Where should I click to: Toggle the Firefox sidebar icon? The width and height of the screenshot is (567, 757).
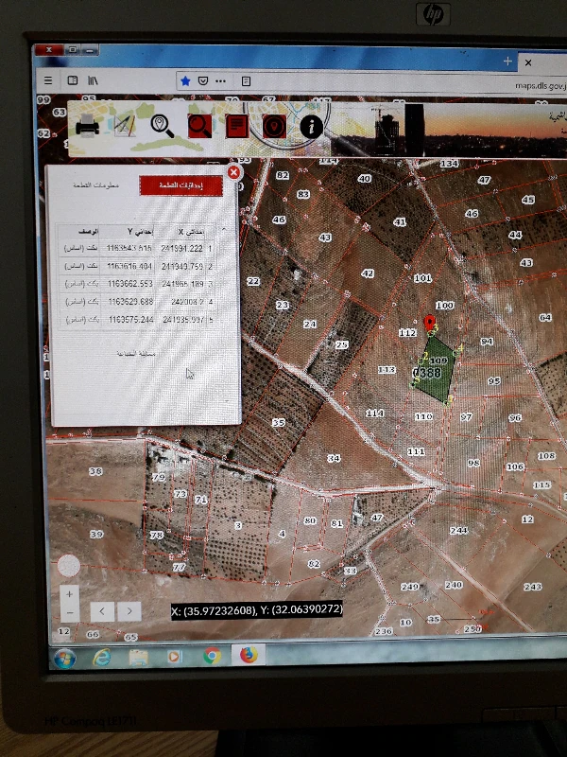73,80
